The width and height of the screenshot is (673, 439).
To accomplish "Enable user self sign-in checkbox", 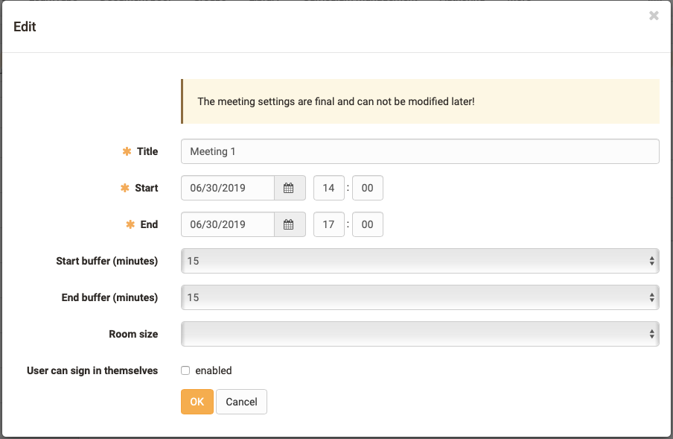I will click(185, 370).
